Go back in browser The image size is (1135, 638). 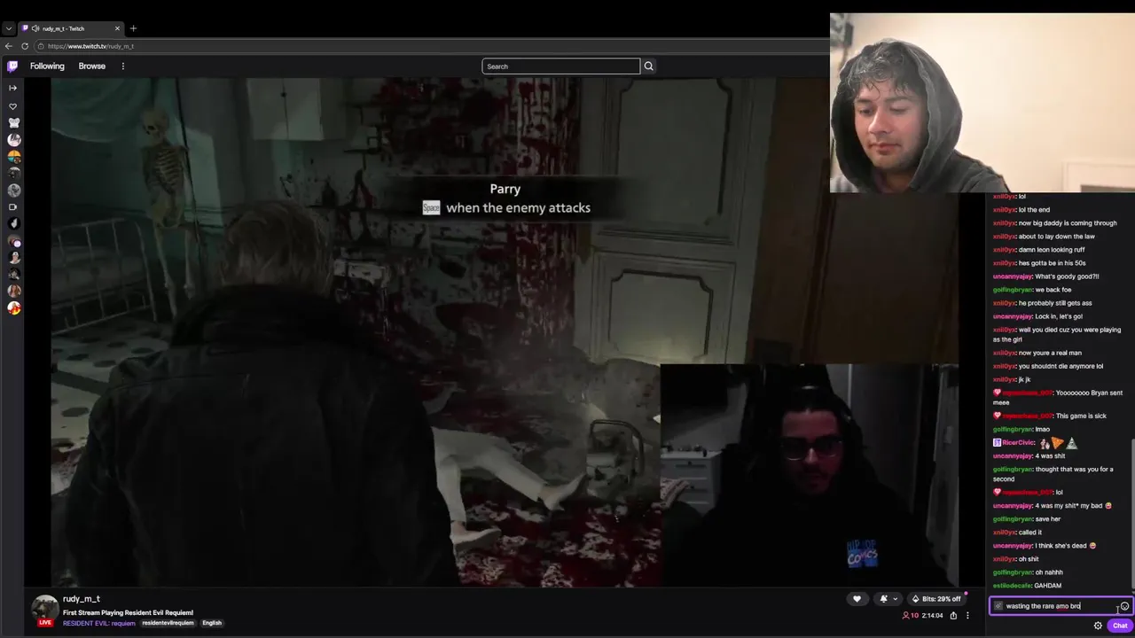[x=9, y=46]
